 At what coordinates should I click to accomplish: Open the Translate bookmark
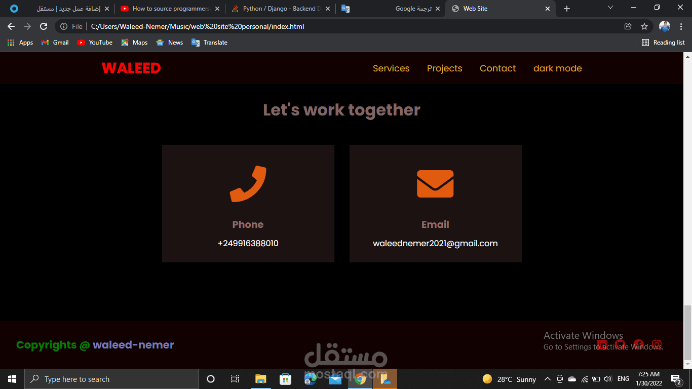coord(209,43)
